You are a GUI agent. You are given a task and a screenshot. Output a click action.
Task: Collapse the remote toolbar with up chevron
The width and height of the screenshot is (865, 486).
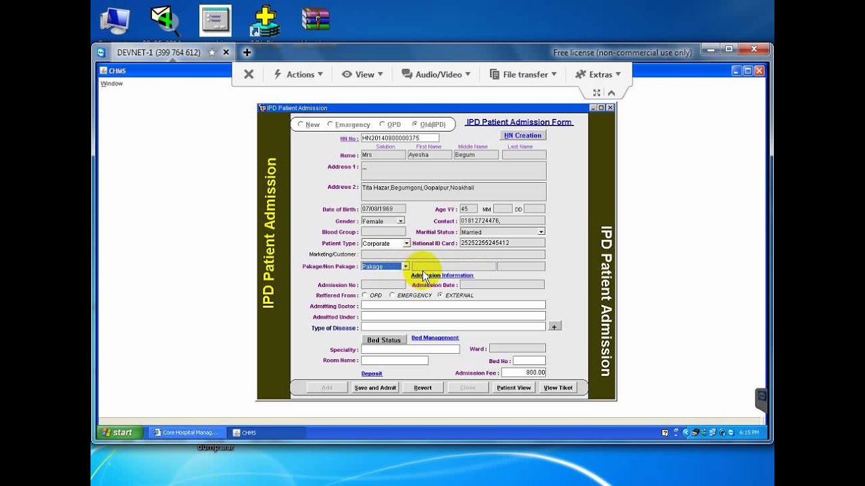612,92
